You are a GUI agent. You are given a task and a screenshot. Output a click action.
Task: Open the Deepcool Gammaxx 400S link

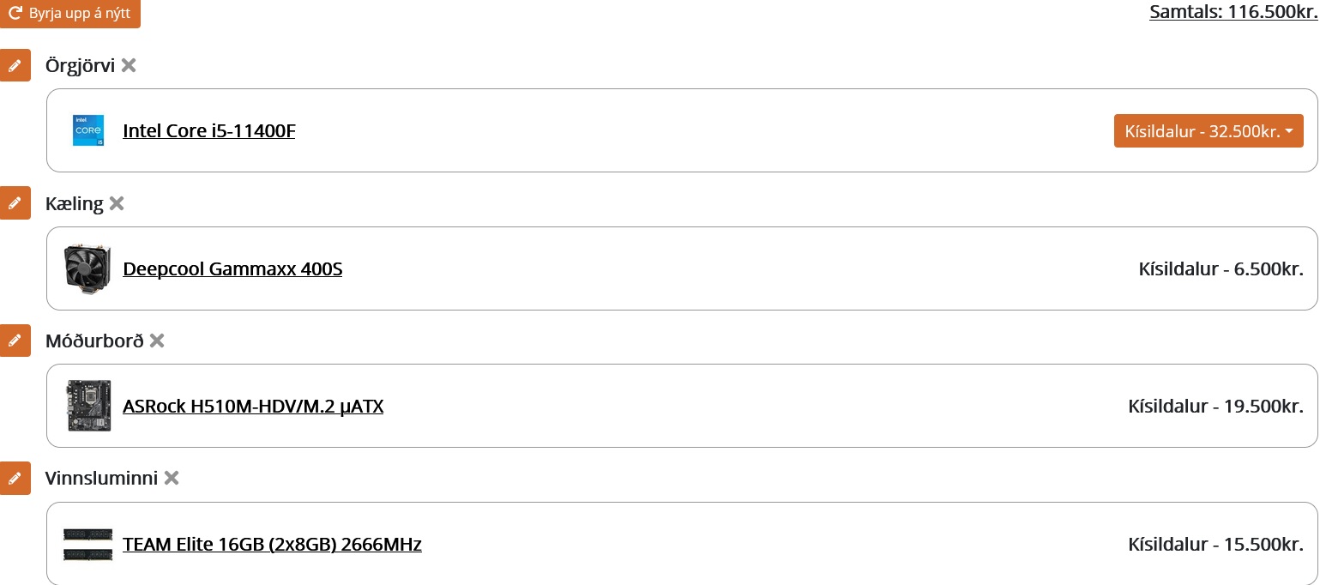point(232,268)
